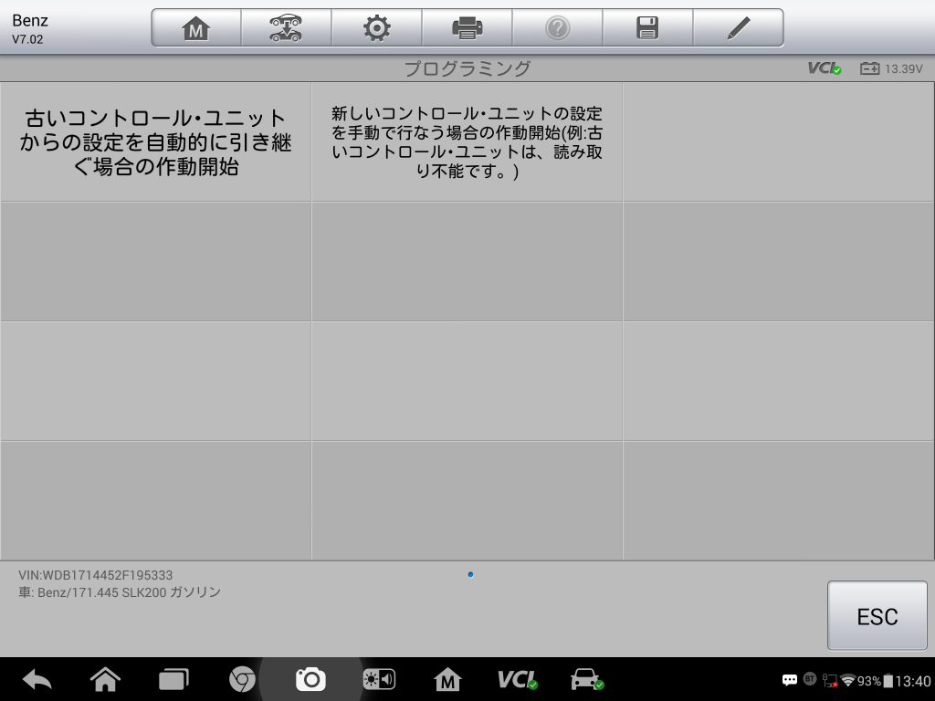Check VCI connection status in header
This screenshot has height=701, width=935.
824,68
